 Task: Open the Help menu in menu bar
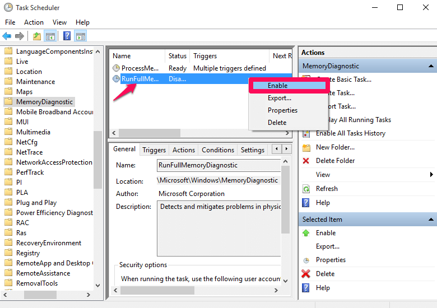pos(82,22)
